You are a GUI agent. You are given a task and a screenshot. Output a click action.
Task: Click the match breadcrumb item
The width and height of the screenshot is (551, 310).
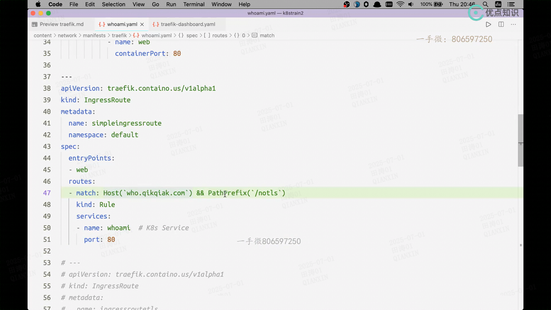click(x=267, y=36)
